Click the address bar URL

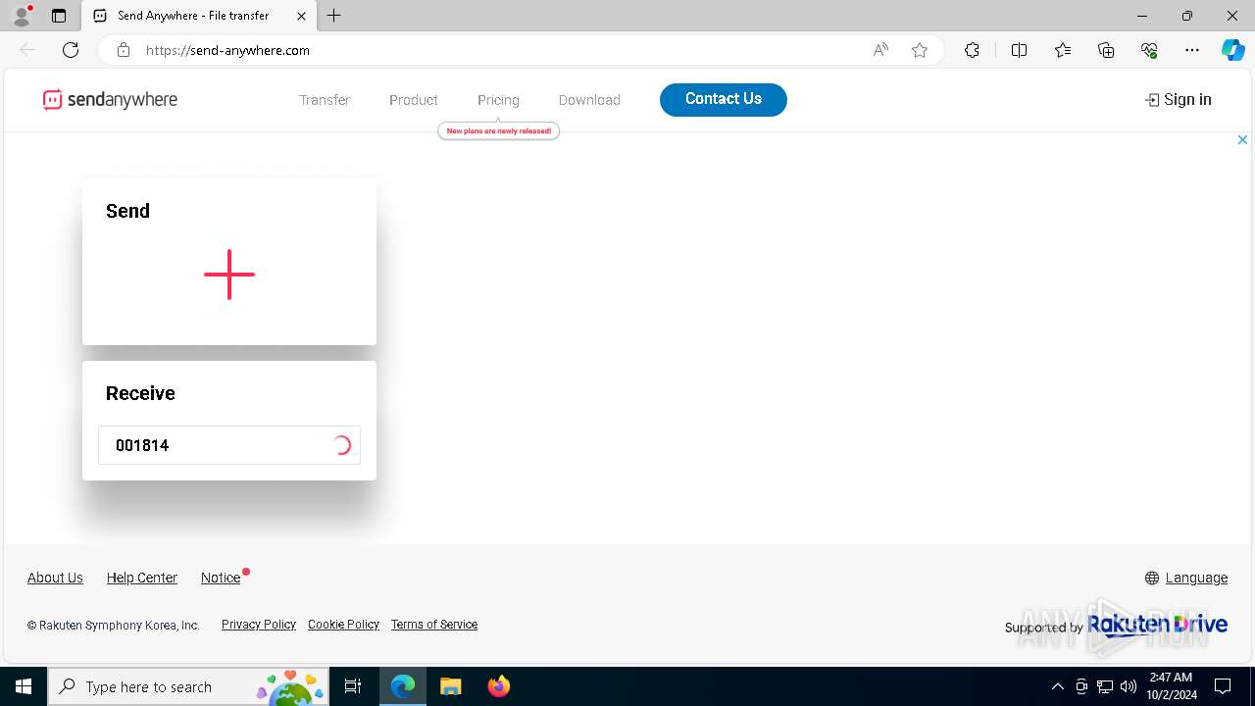click(227, 50)
